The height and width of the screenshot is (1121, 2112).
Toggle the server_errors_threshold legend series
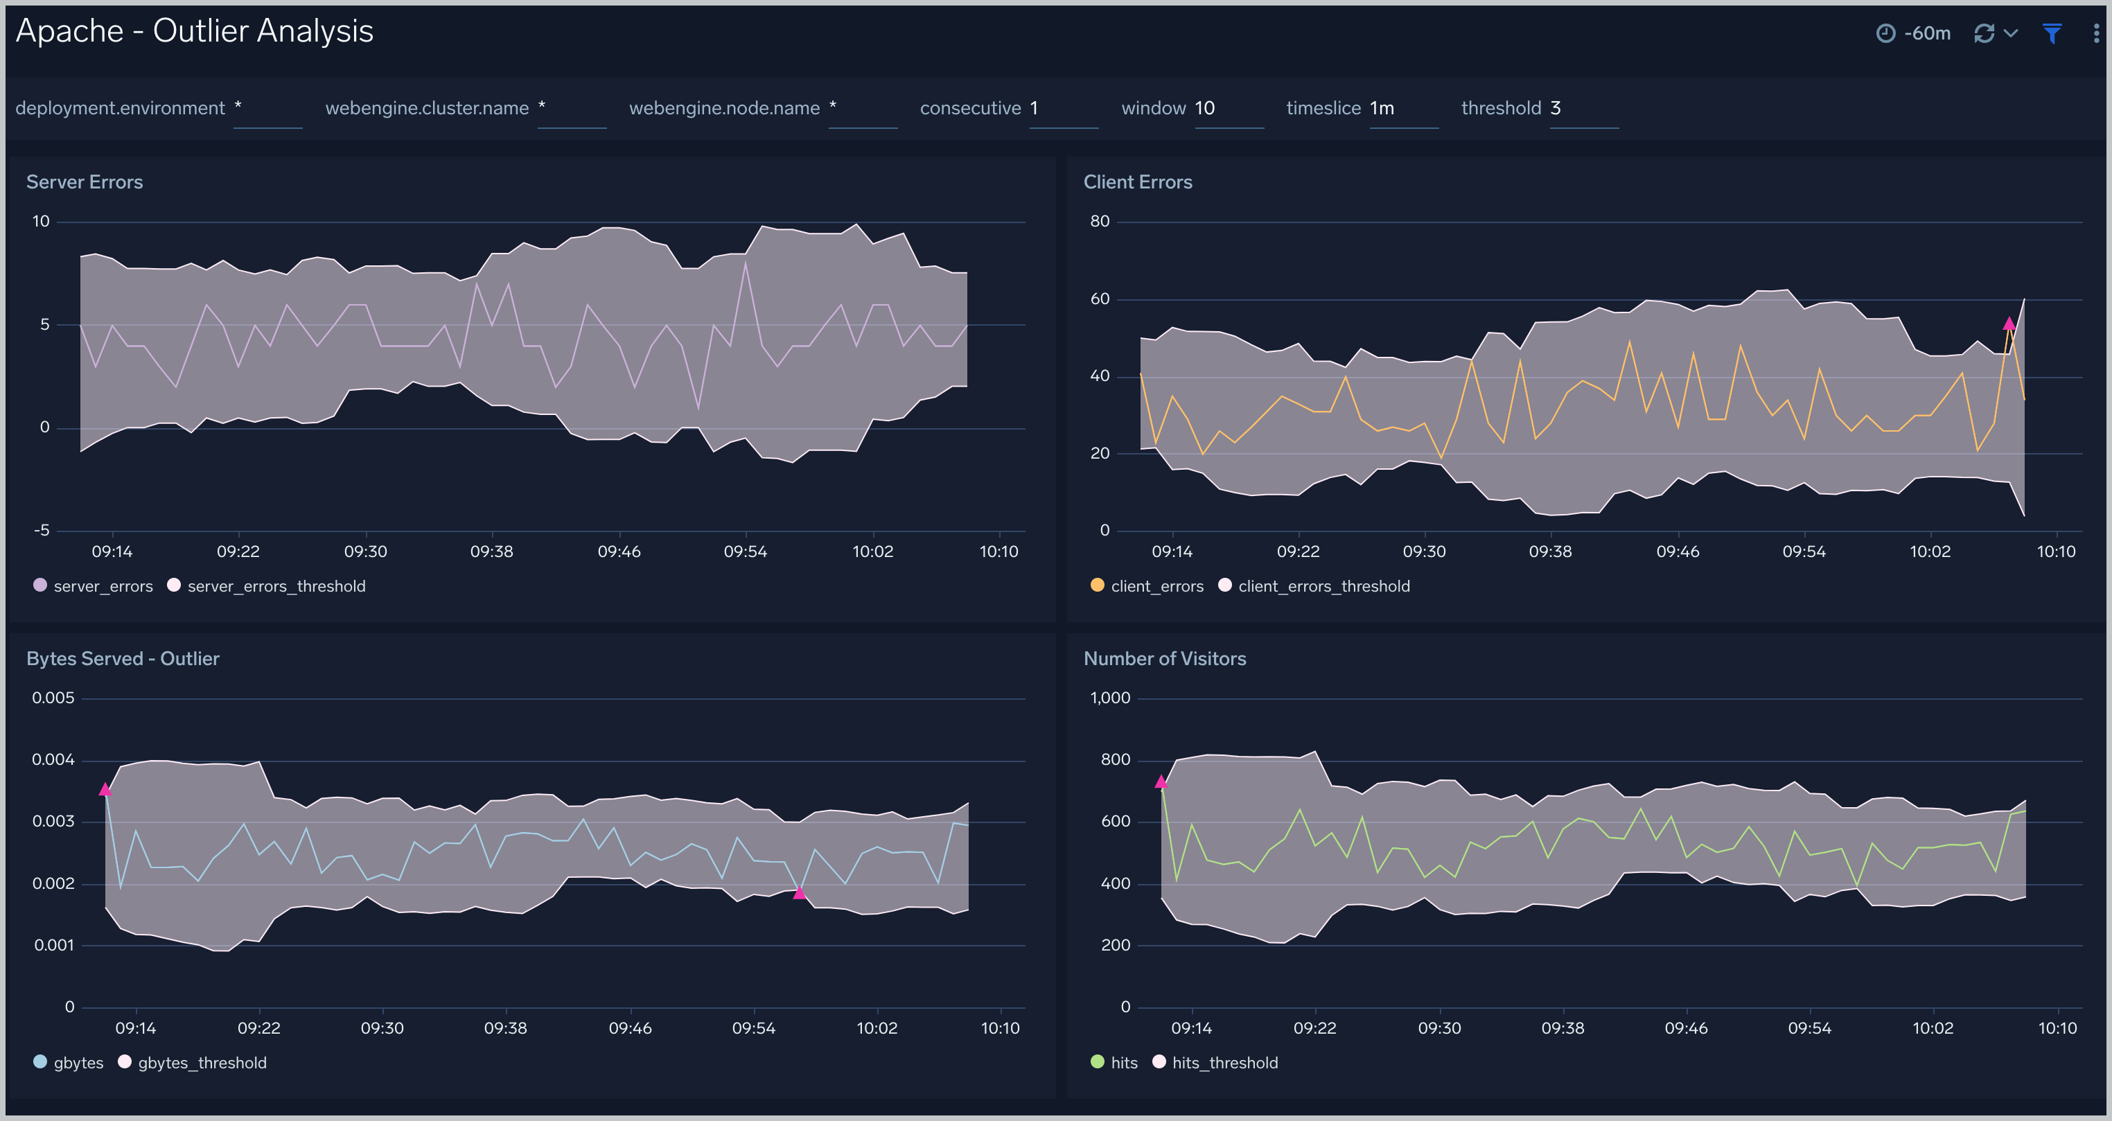tap(267, 586)
